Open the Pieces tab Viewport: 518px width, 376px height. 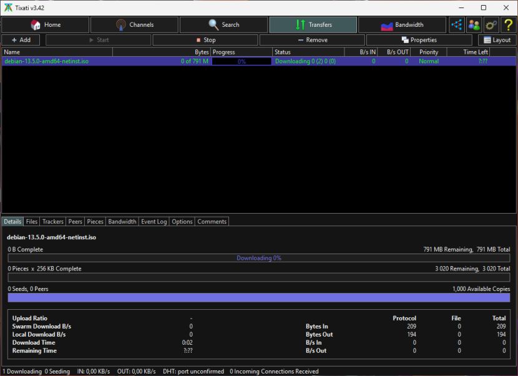click(x=95, y=222)
